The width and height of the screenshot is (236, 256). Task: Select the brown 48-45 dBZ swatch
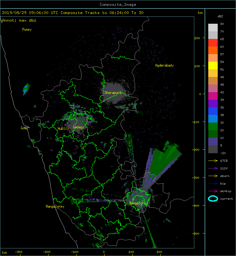(213, 81)
